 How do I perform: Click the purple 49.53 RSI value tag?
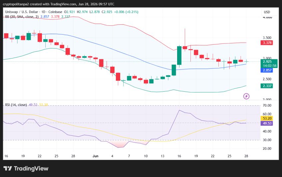267,123
